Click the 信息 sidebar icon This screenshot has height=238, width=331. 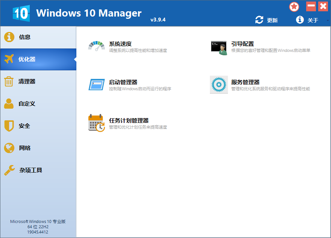pyautogui.click(x=9, y=37)
